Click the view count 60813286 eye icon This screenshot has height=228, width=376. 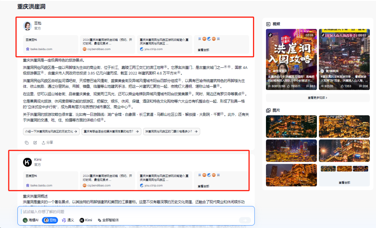coord(269,86)
